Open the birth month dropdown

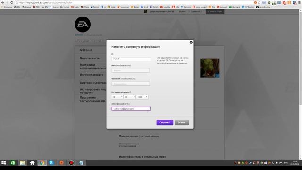pyautogui.click(x=130, y=97)
